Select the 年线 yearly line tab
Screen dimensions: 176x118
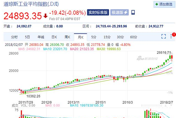point(41,37)
